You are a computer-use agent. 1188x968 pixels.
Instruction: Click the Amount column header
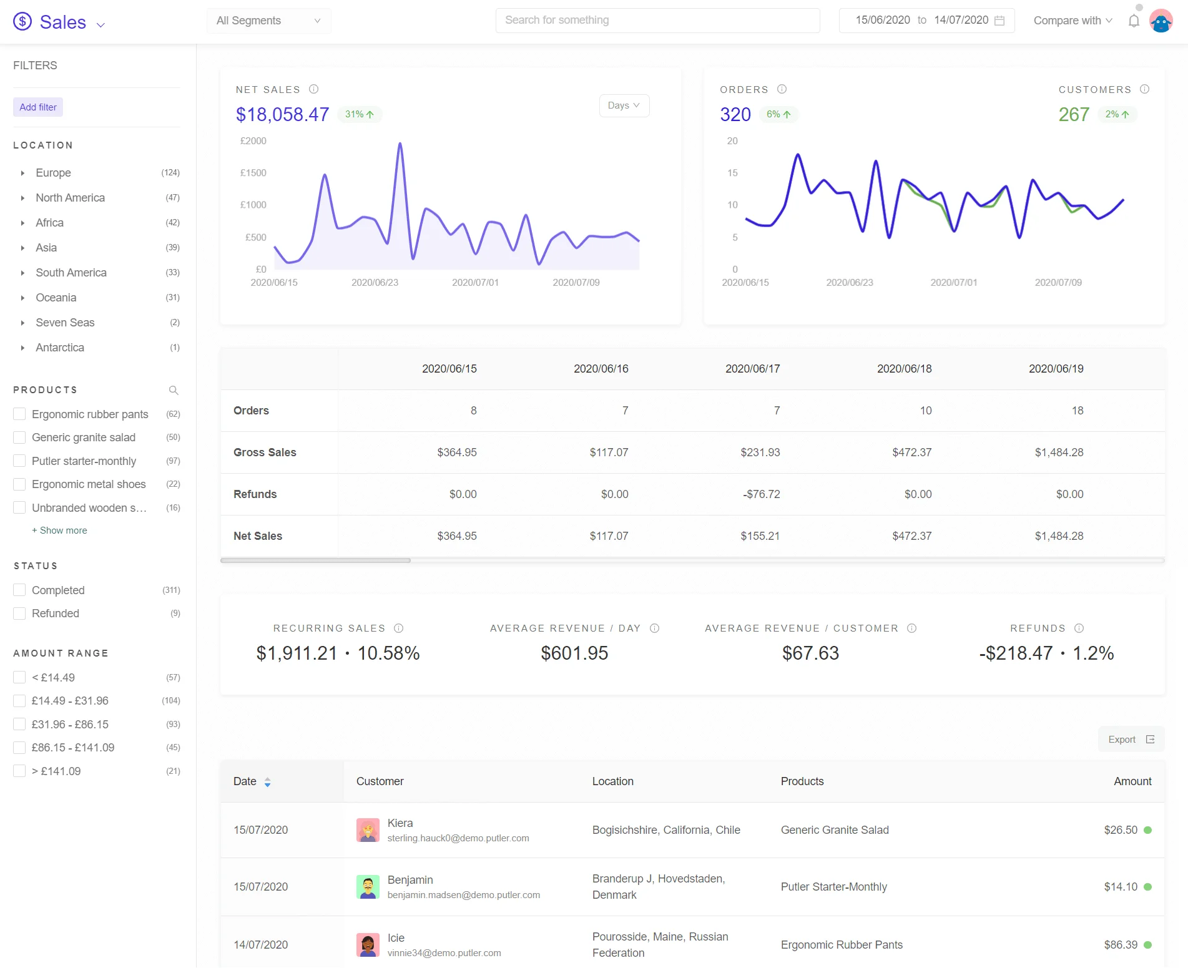point(1132,781)
